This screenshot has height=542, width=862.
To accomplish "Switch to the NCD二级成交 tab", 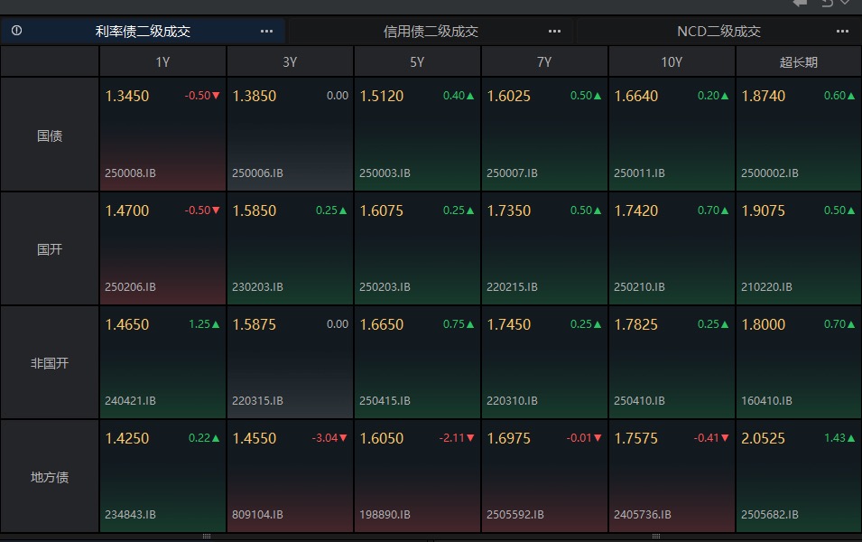I will [718, 32].
